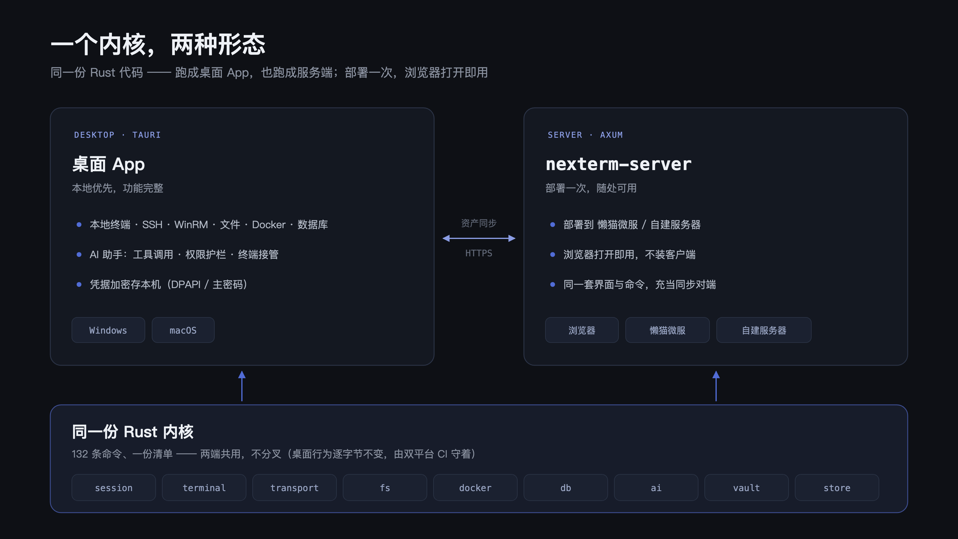Screen dimensions: 958x539
Task: Click the store module chip
Action: tap(836, 488)
